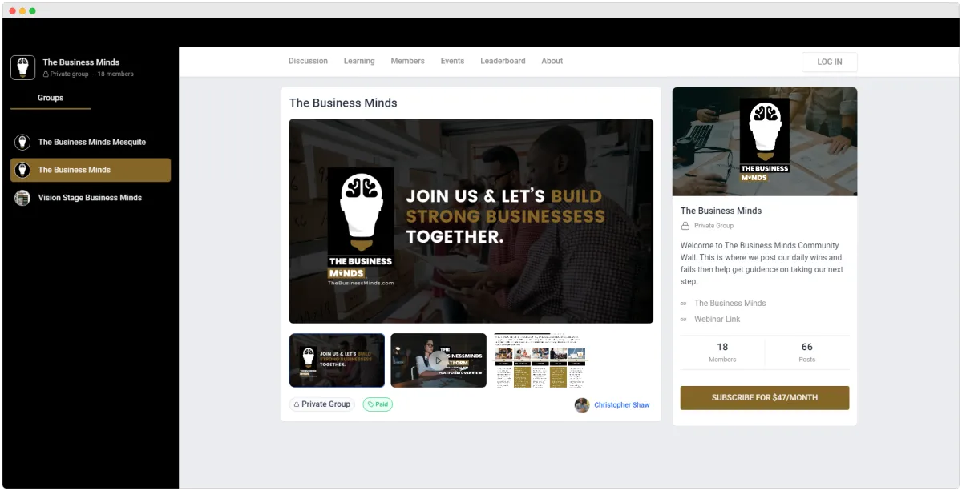Click The Business Minds logo in sidebar header
962x491 pixels.
[22, 67]
